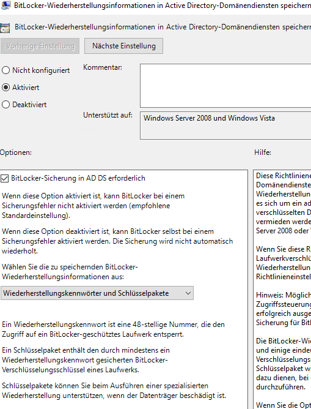
Task: Click the Unterstützt auf: label
Action: pyautogui.click(x=108, y=115)
